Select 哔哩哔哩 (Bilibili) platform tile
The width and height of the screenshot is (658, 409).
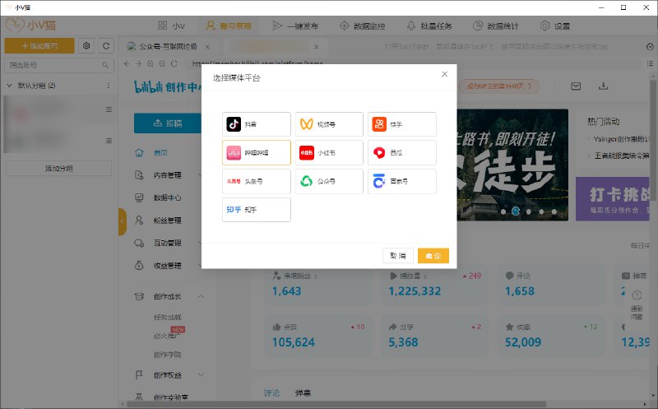pyautogui.click(x=256, y=153)
